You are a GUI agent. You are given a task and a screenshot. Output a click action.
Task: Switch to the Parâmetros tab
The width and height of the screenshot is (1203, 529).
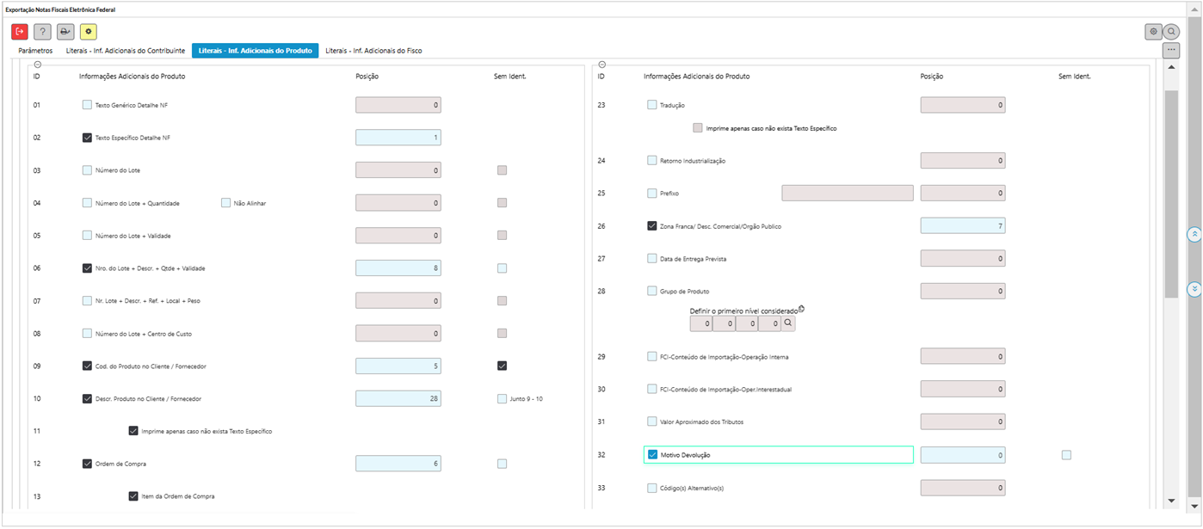coord(35,51)
